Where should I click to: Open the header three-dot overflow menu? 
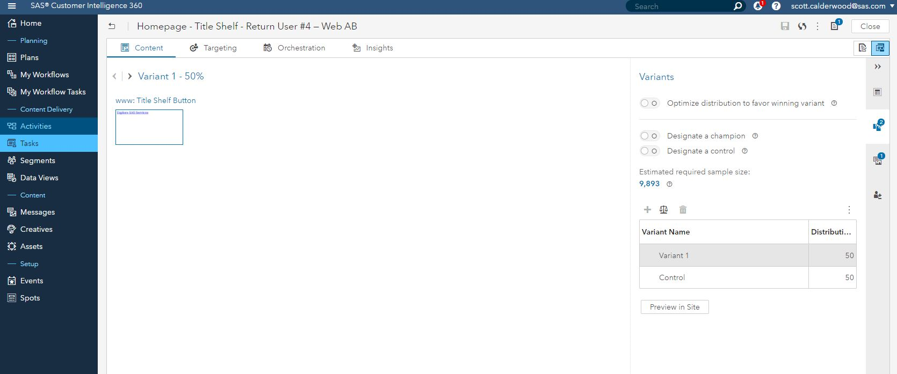[x=818, y=26]
